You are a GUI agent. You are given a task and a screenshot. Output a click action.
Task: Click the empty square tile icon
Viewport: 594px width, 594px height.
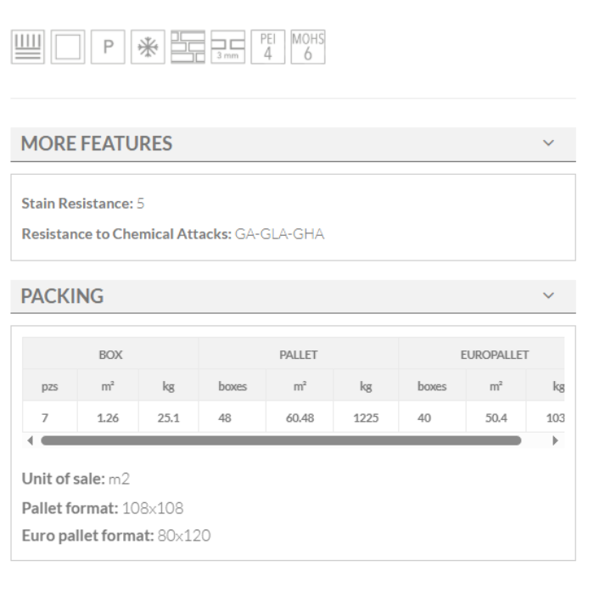pyautogui.click(x=68, y=48)
